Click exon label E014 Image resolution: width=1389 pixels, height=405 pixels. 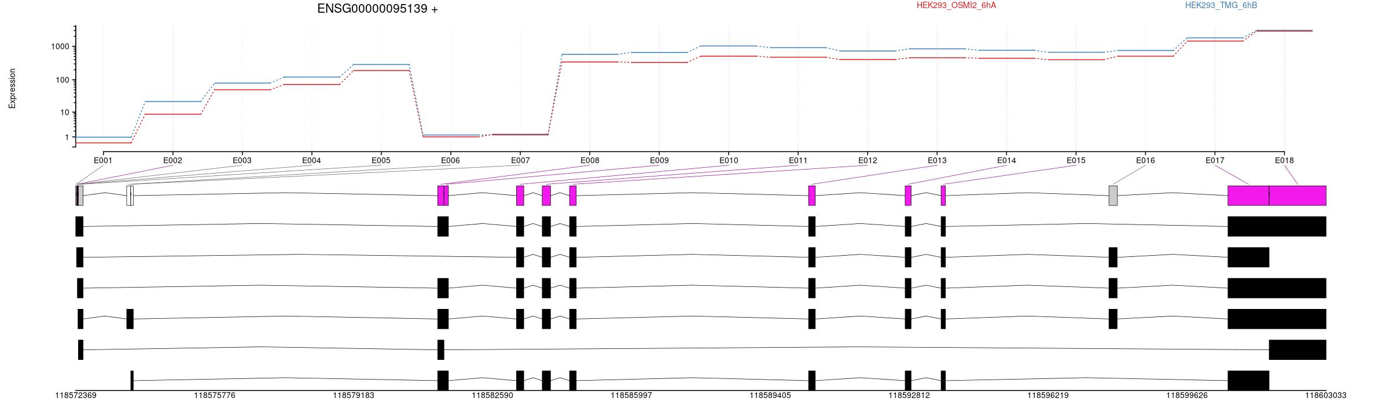pyautogui.click(x=1006, y=160)
